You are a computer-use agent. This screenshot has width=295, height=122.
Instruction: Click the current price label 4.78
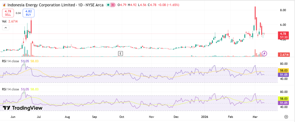pyautogui.click(x=283, y=34)
